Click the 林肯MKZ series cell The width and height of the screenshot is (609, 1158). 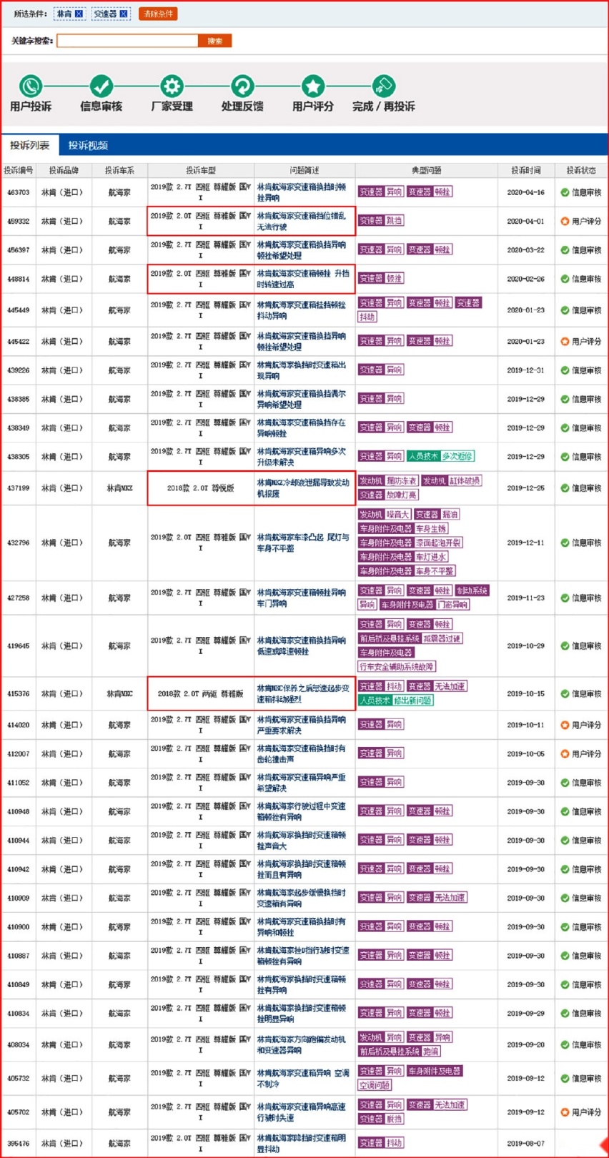click(x=119, y=488)
